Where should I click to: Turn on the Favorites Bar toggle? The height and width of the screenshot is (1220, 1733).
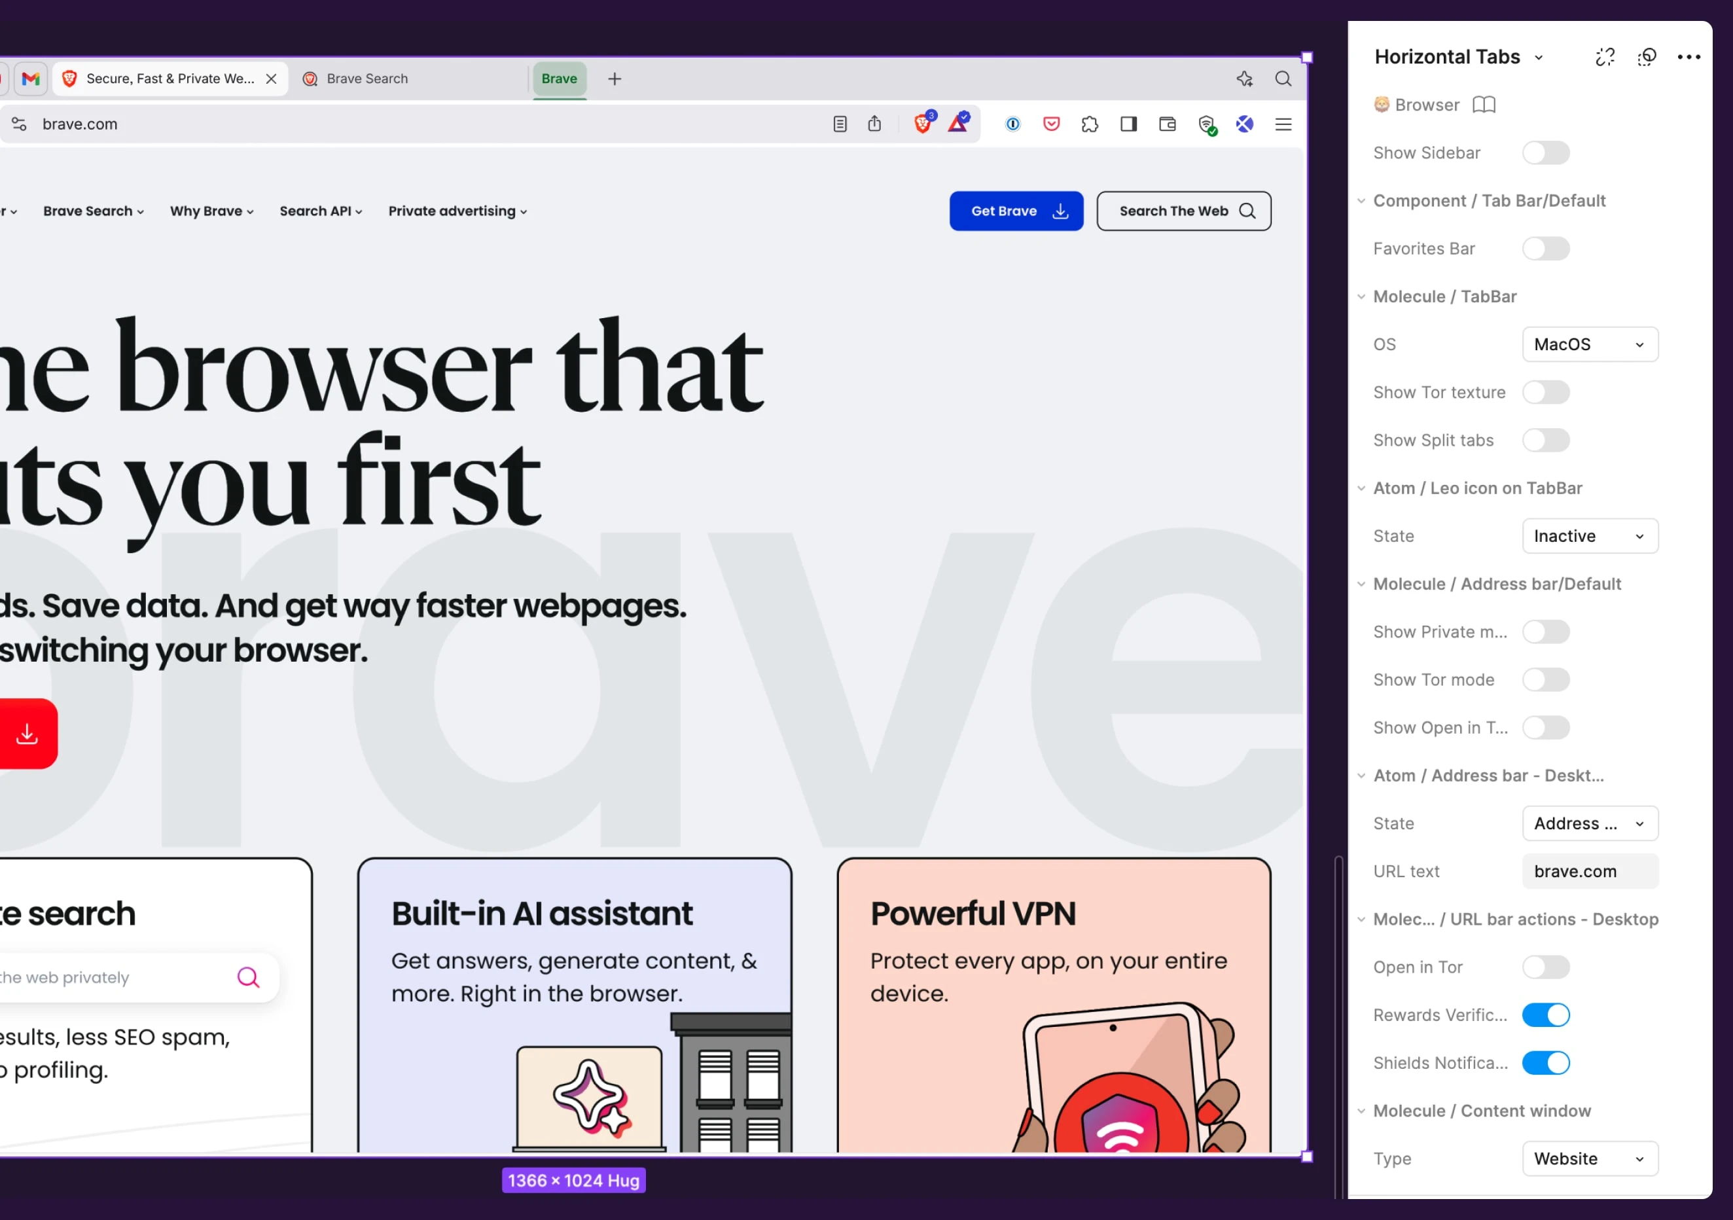click(x=1545, y=248)
